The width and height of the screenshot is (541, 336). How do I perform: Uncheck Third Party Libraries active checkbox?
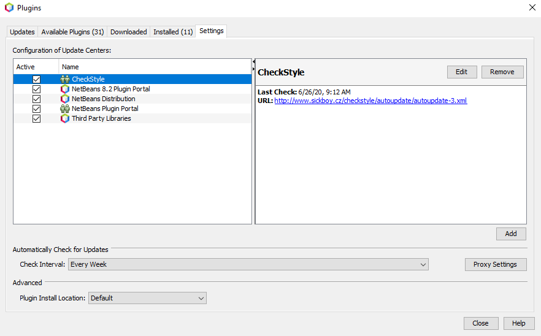pyautogui.click(x=36, y=119)
